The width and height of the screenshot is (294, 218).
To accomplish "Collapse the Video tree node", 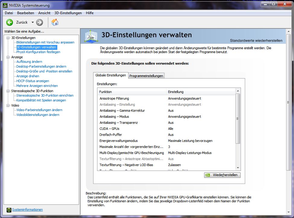I will click(8, 105).
